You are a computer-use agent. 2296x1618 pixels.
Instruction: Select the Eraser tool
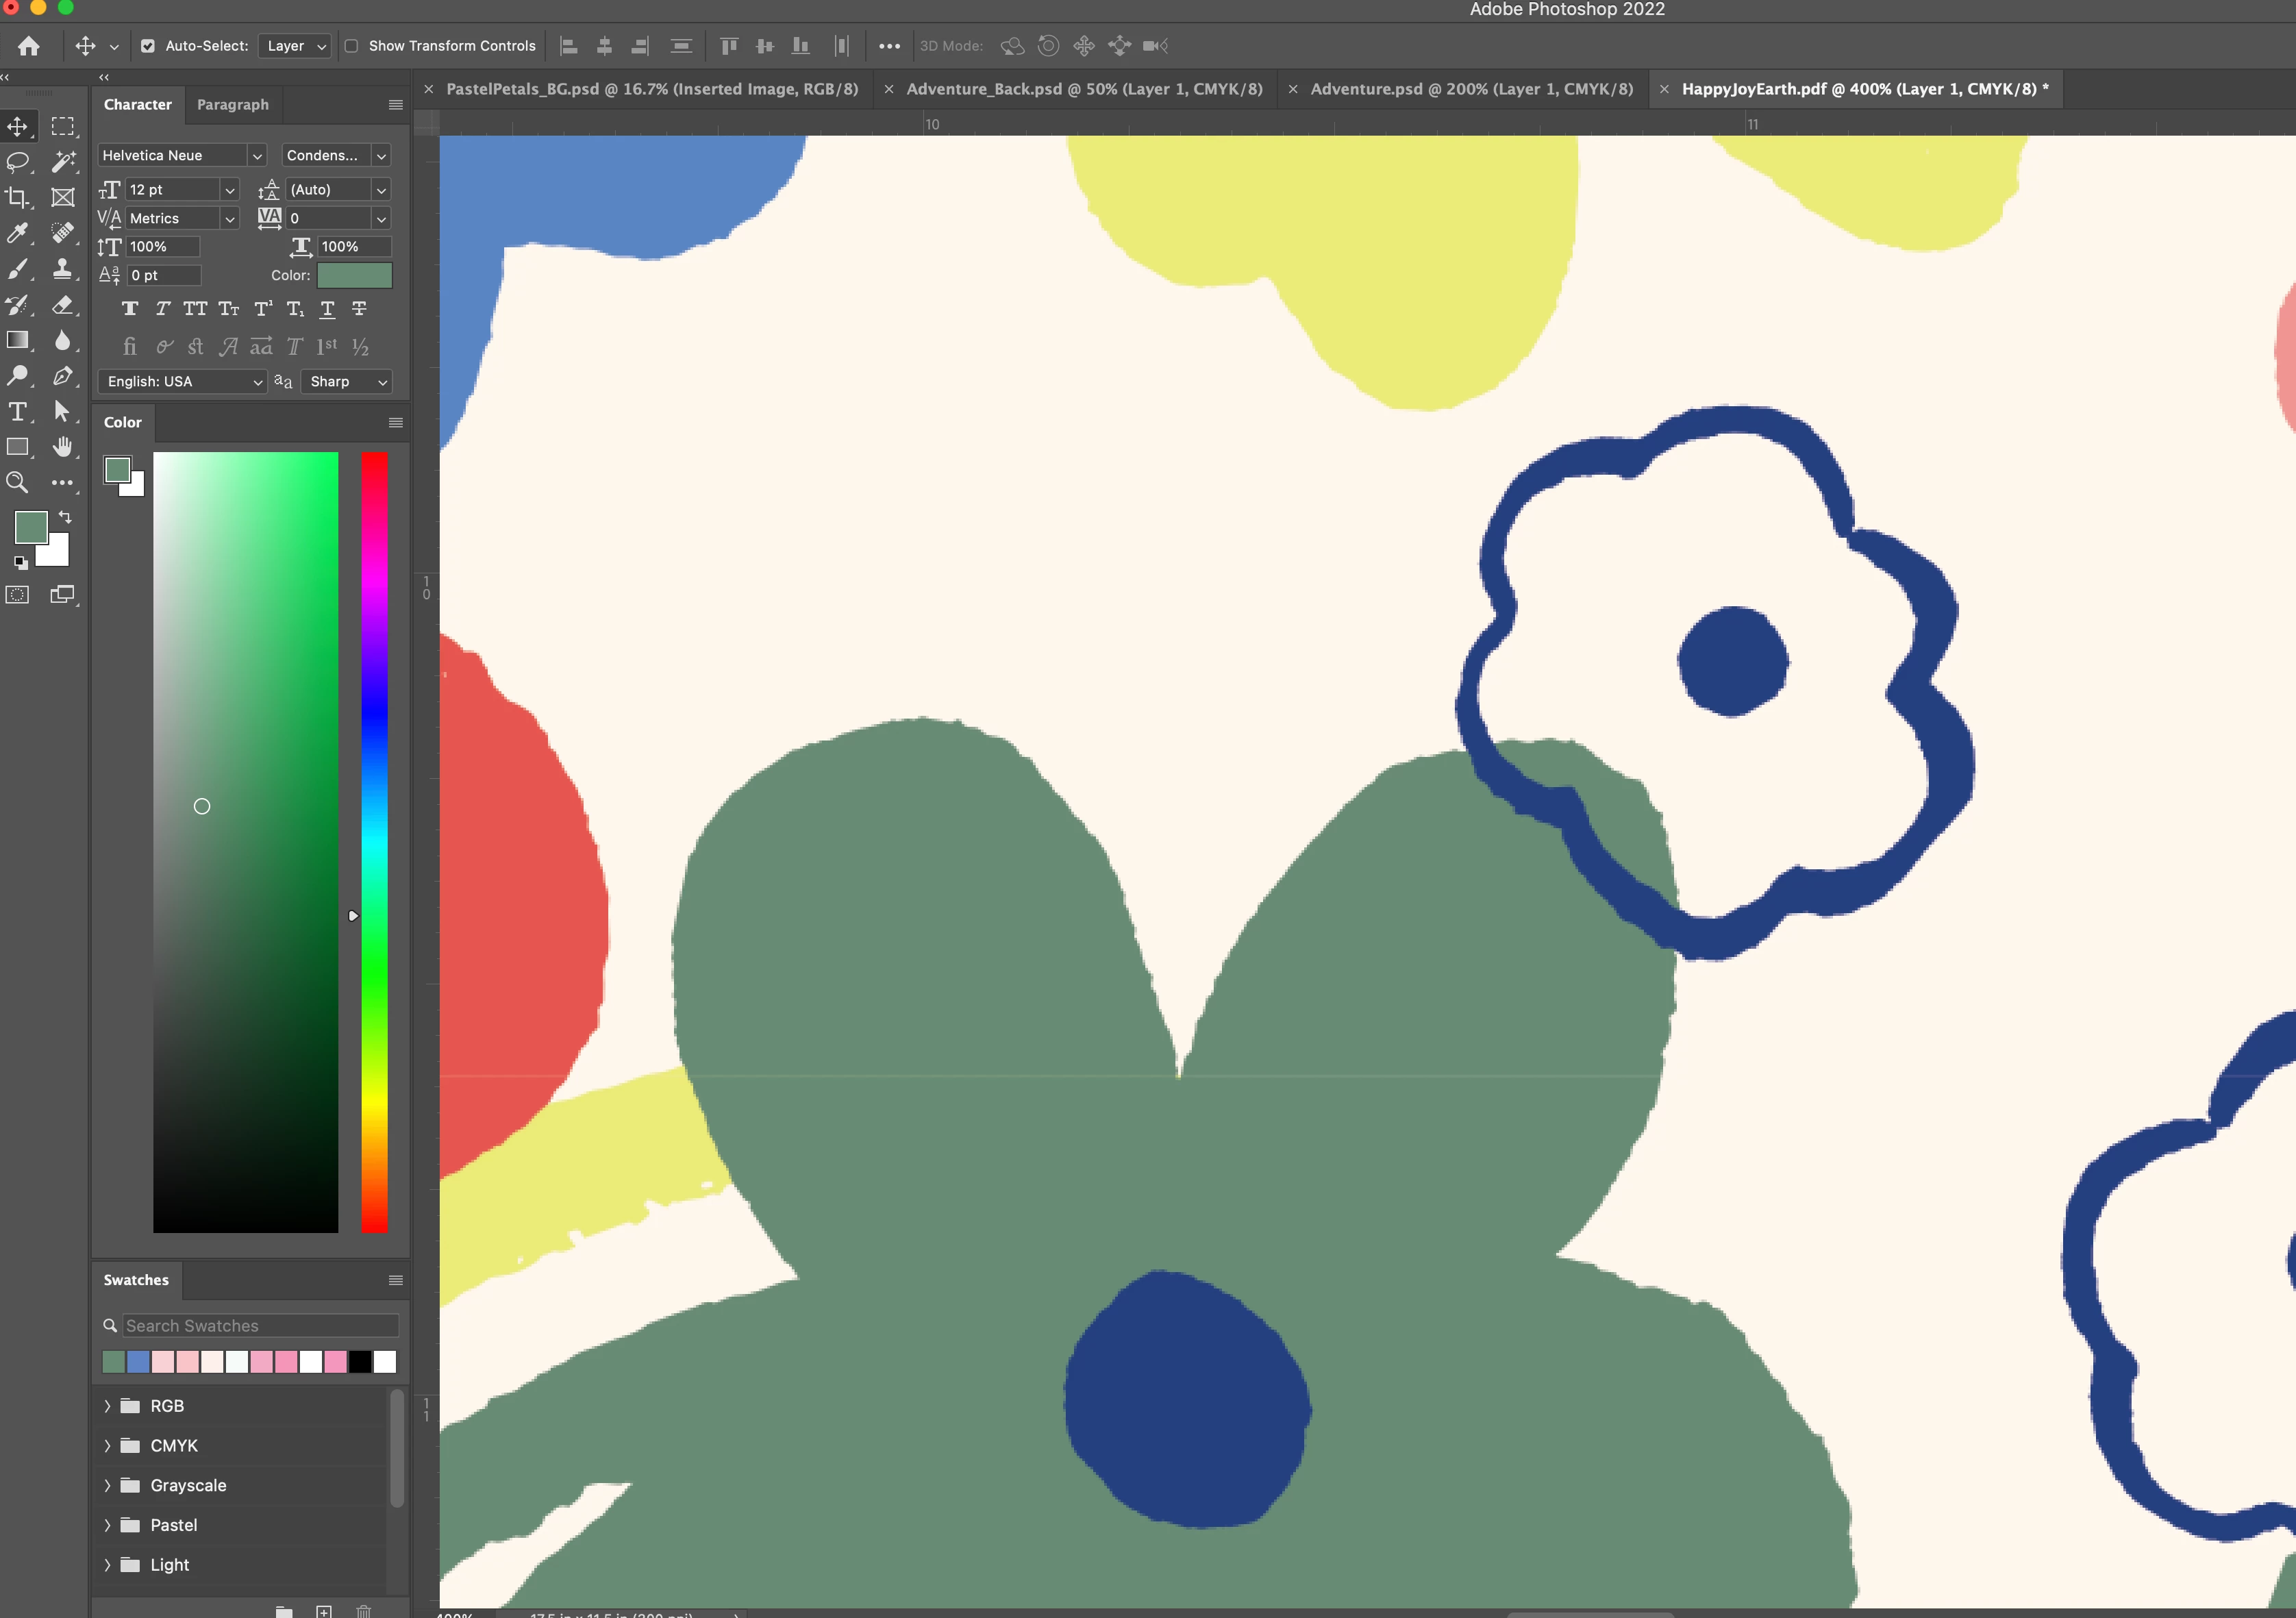63,305
